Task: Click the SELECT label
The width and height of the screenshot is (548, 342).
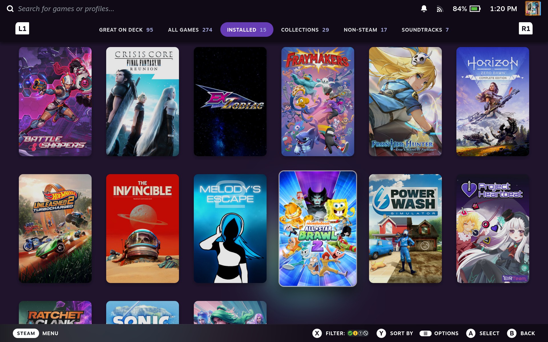Action: pyautogui.click(x=489, y=333)
